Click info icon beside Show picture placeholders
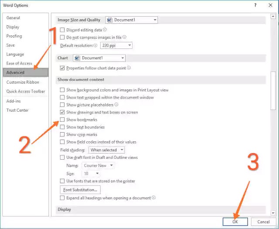 tap(116, 104)
